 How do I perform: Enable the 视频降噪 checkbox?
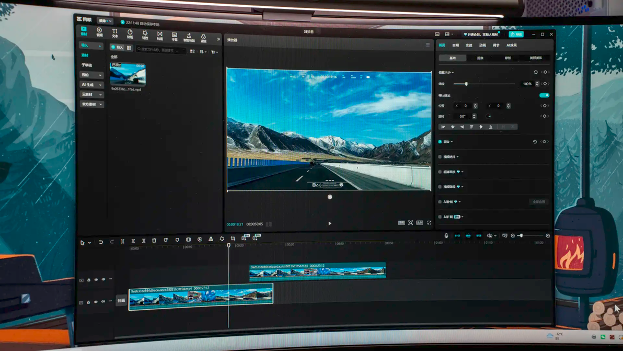(440, 186)
